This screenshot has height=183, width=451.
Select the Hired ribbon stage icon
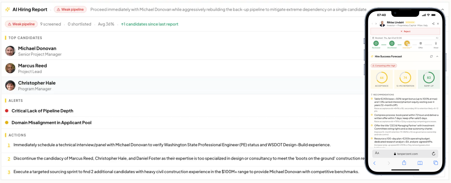point(436,43)
